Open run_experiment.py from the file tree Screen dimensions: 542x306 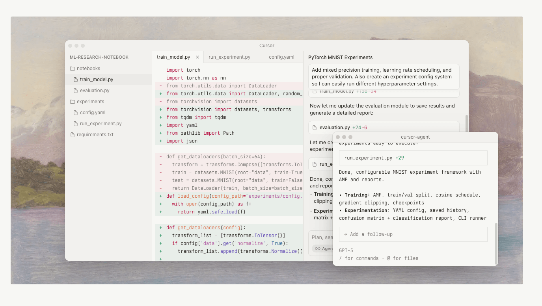click(x=101, y=124)
